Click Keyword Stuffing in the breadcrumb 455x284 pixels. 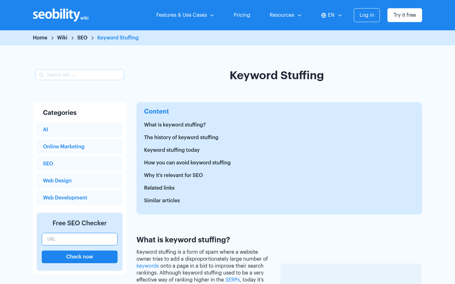[118, 37]
